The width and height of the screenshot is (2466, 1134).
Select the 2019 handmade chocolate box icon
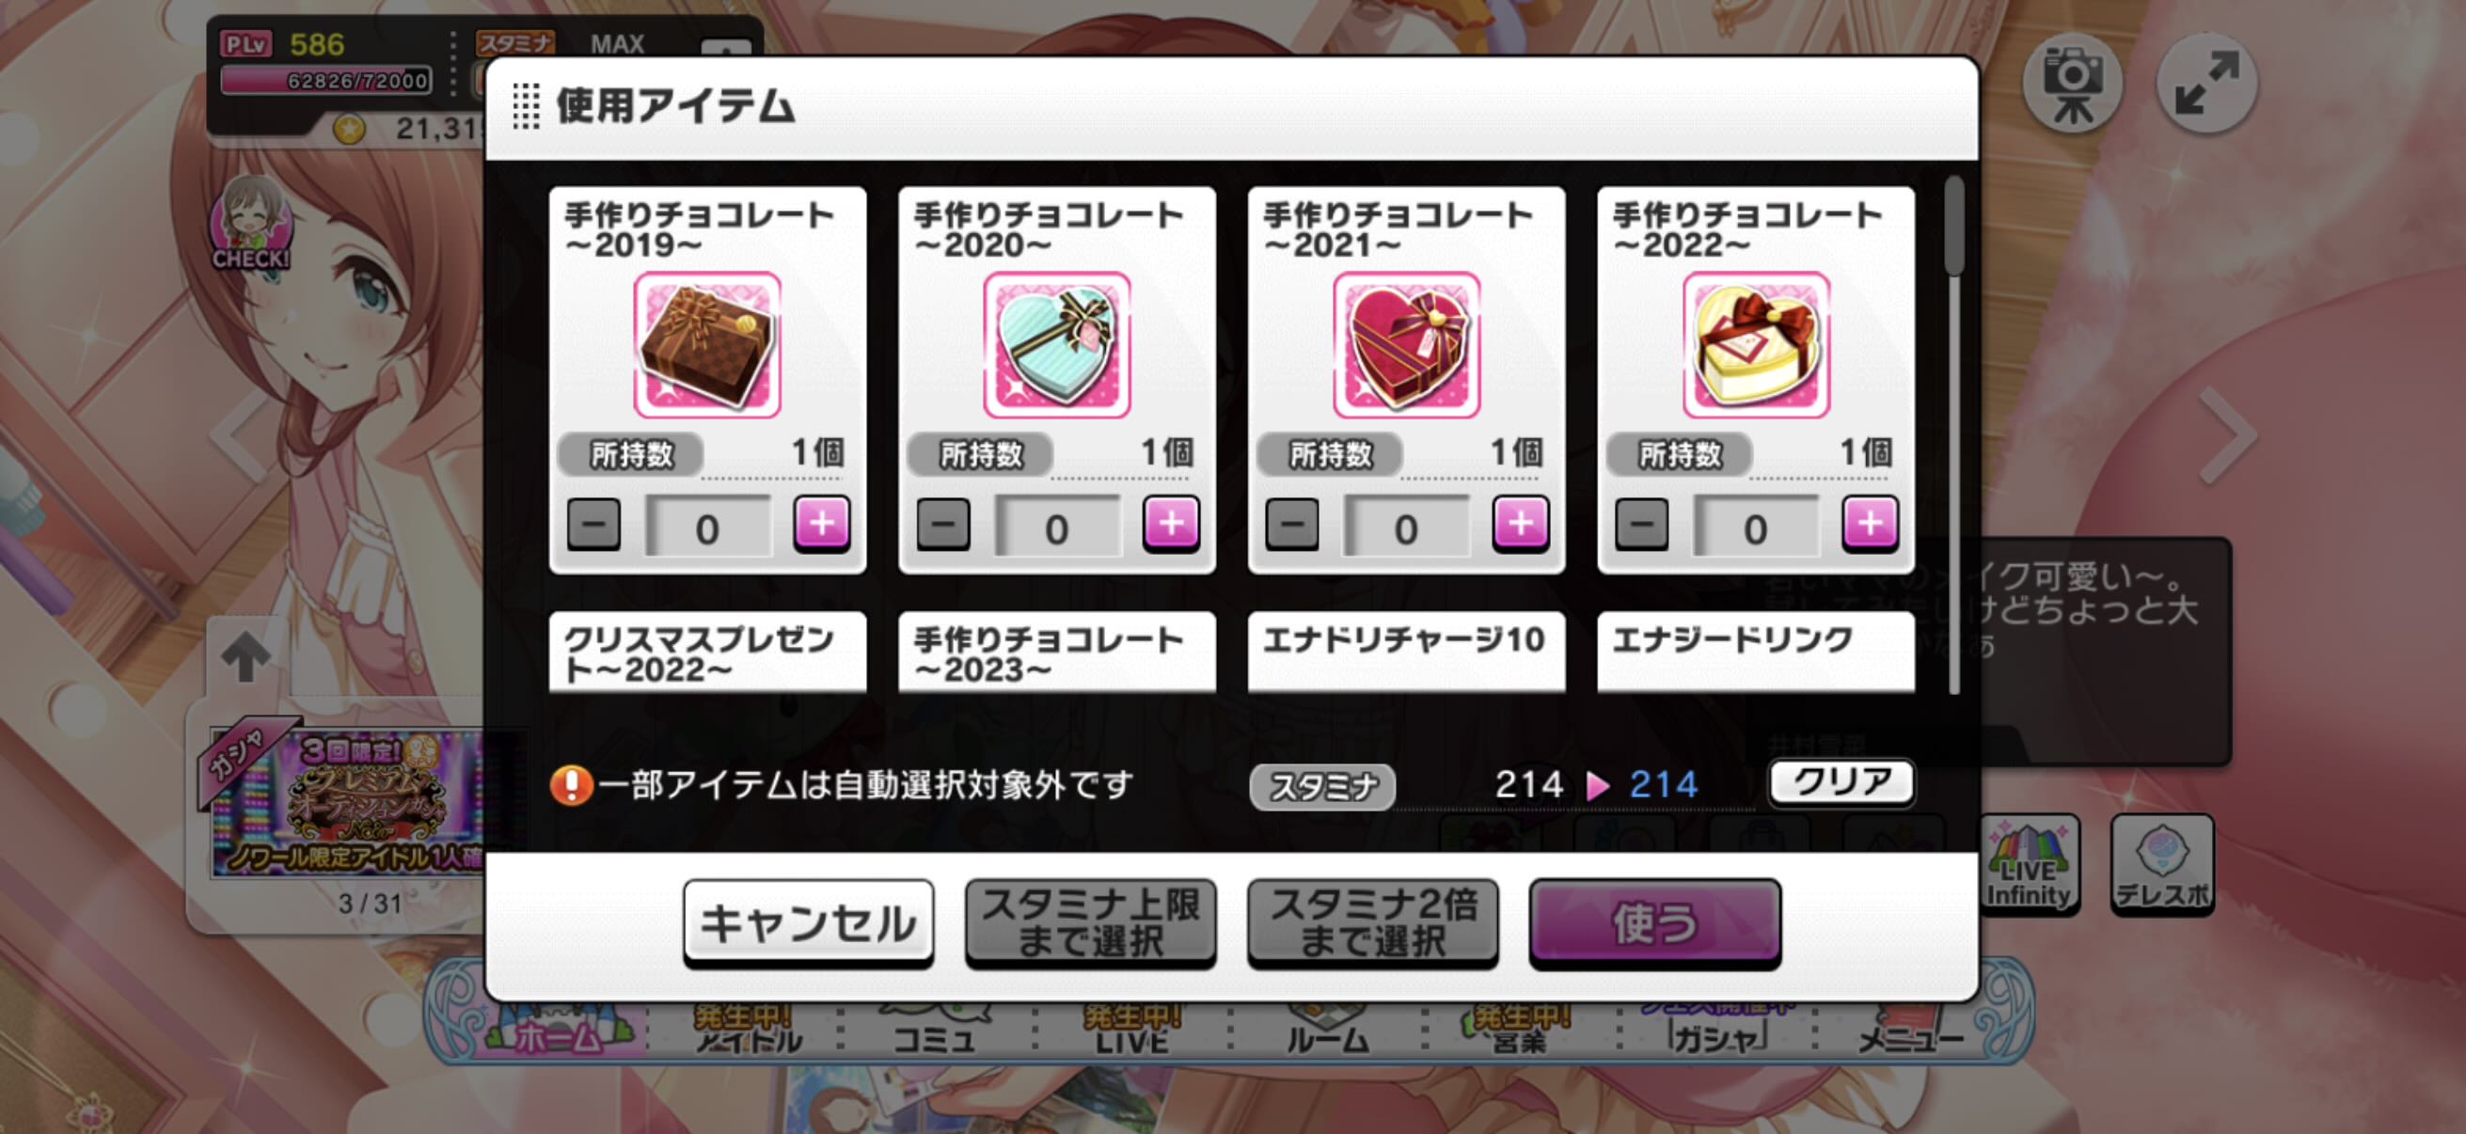706,344
